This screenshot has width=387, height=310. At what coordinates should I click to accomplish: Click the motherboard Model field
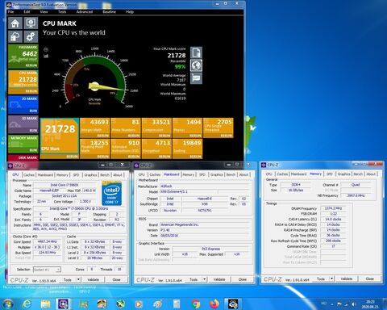pyautogui.click(x=188, y=191)
